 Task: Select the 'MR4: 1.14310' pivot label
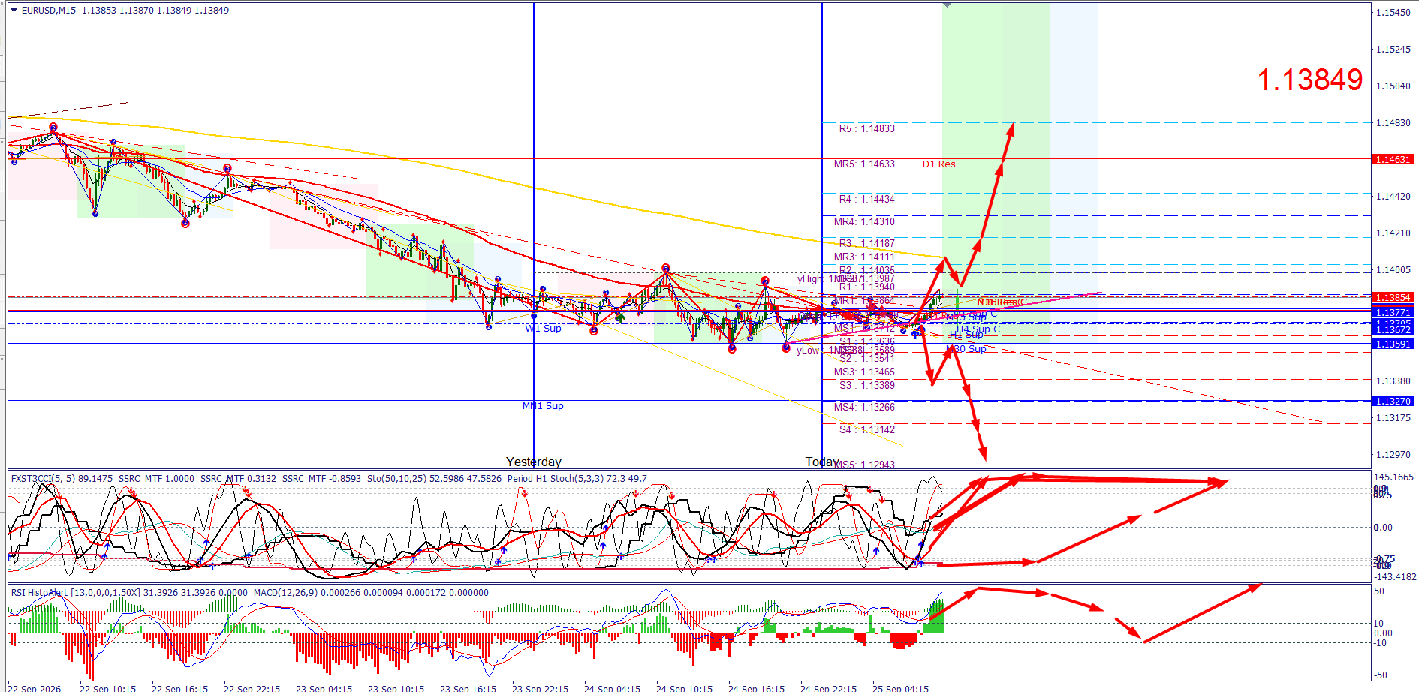point(864,222)
